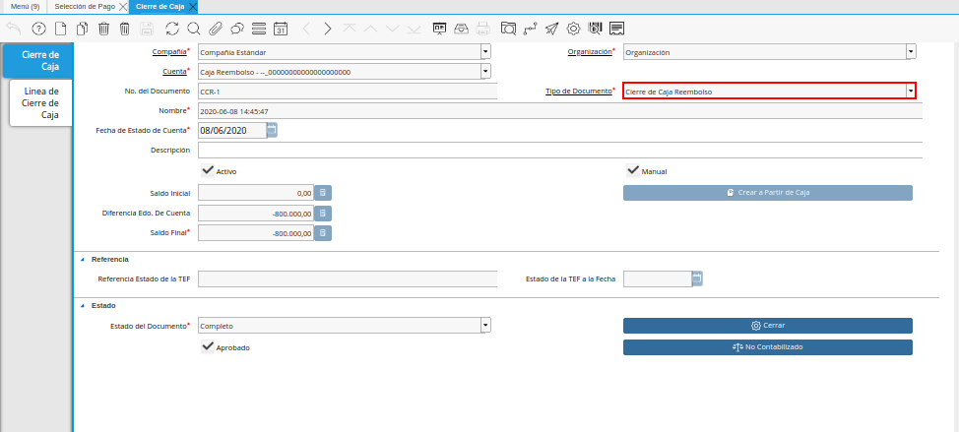The image size is (959, 432).
Task: Click the gear process icon in toolbar
Action: point(573,28)
